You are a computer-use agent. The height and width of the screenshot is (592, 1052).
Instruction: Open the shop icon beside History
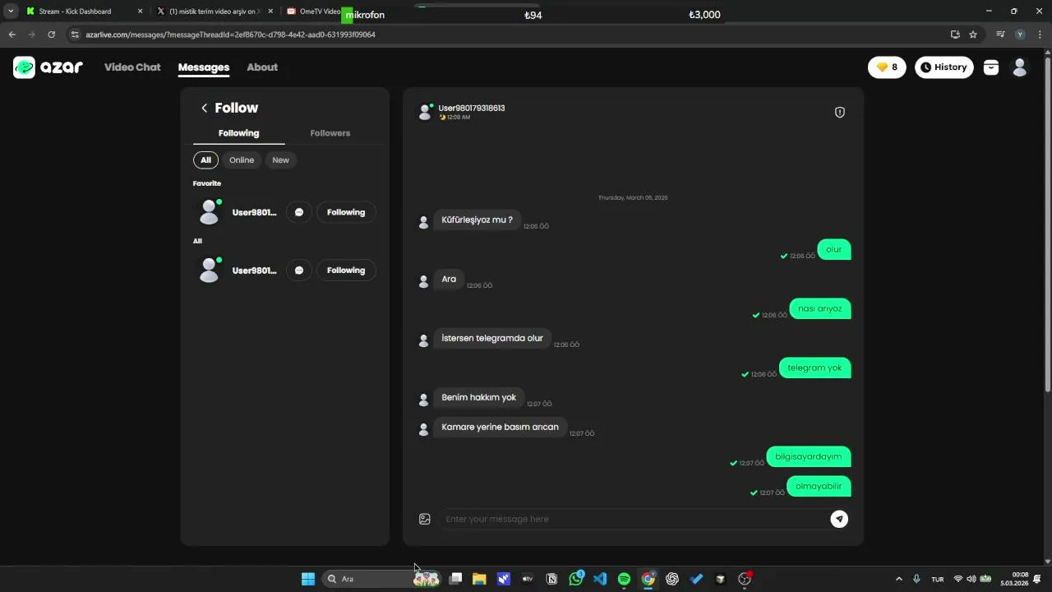(991, 67)
